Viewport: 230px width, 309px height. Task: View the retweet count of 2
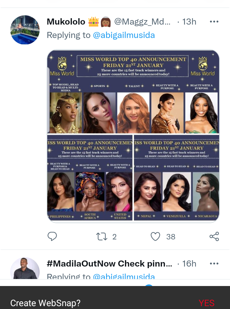114,237
